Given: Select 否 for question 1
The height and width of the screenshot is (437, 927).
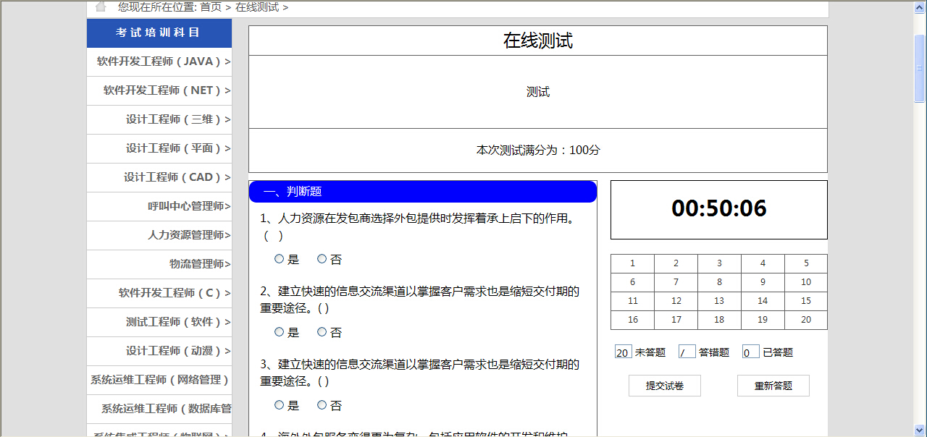Looking at the screenshot, I should click(322, 259).
